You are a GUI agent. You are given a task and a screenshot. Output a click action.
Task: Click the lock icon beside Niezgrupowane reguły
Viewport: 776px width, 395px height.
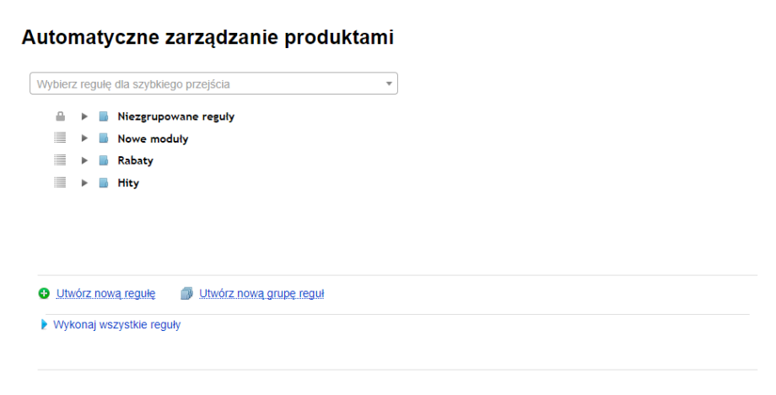[60, 116]
